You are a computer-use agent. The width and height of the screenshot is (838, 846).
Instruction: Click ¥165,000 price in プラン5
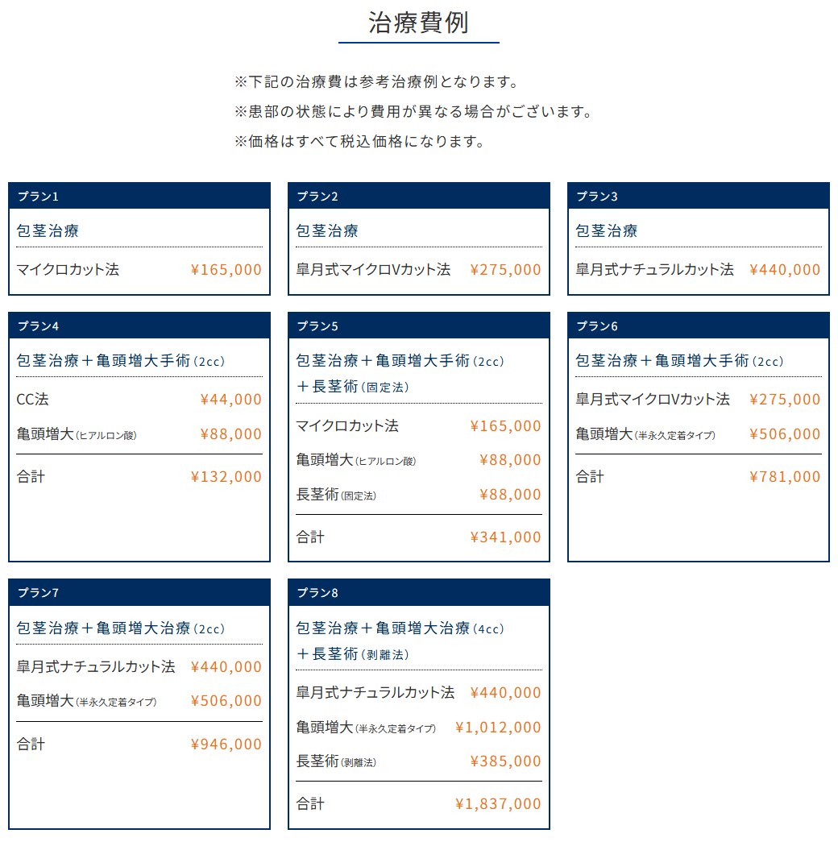(505, 425)
